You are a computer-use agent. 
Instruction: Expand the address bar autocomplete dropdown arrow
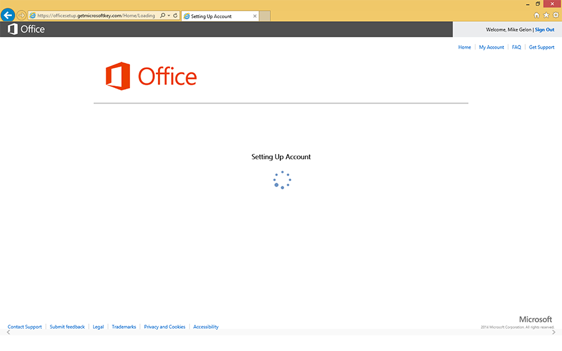(169, 16)
